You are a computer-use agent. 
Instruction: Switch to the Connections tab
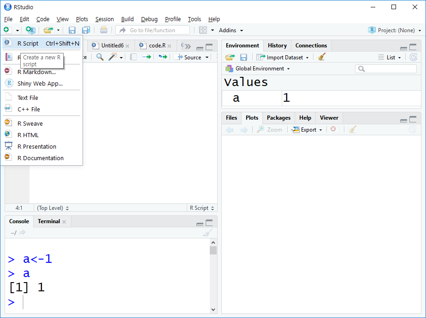(x=311, y=46)
